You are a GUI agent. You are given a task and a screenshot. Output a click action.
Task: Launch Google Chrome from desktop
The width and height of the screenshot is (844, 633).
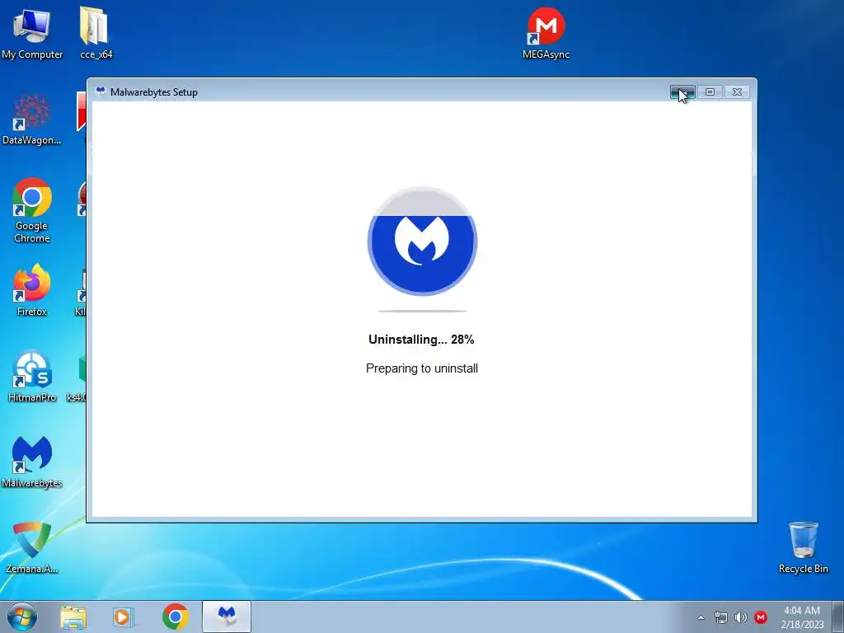(32, 210)
